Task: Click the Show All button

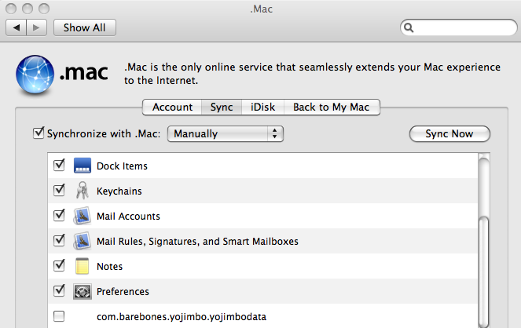Action: click(x=84, y=27)
